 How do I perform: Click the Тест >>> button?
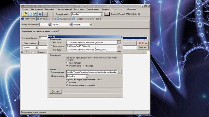(x=143, y=47)
